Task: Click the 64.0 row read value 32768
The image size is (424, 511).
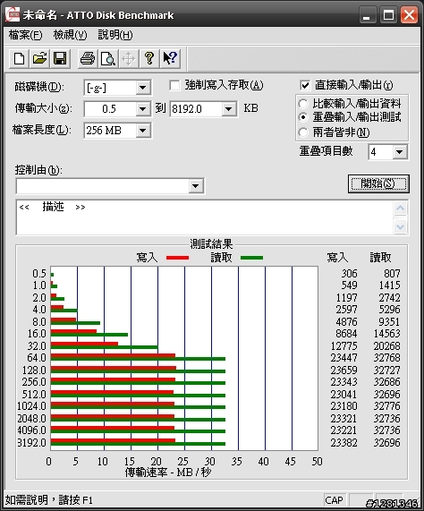Action: (386, 358)
